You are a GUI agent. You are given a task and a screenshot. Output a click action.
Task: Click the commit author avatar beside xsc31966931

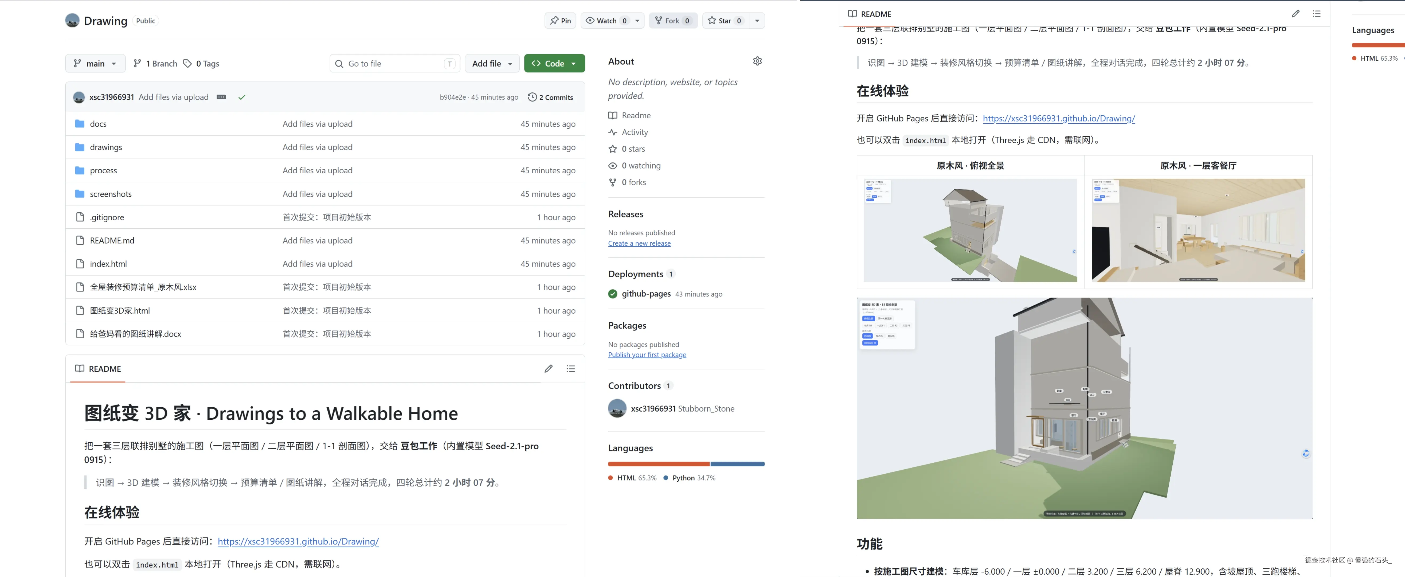(79, 97)
